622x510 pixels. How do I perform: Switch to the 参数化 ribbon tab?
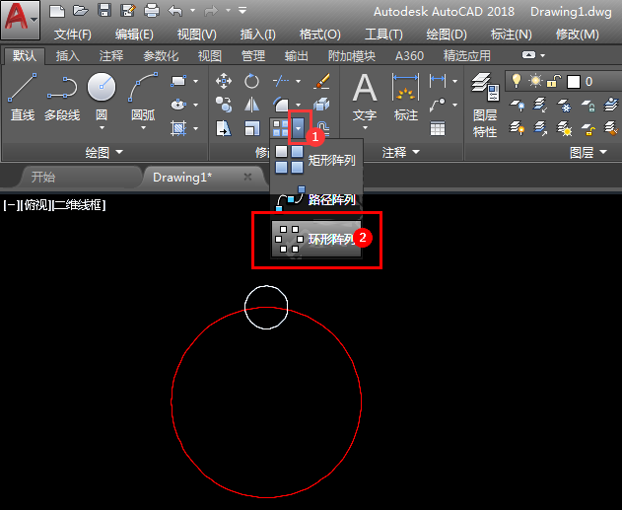click(161, 56)
